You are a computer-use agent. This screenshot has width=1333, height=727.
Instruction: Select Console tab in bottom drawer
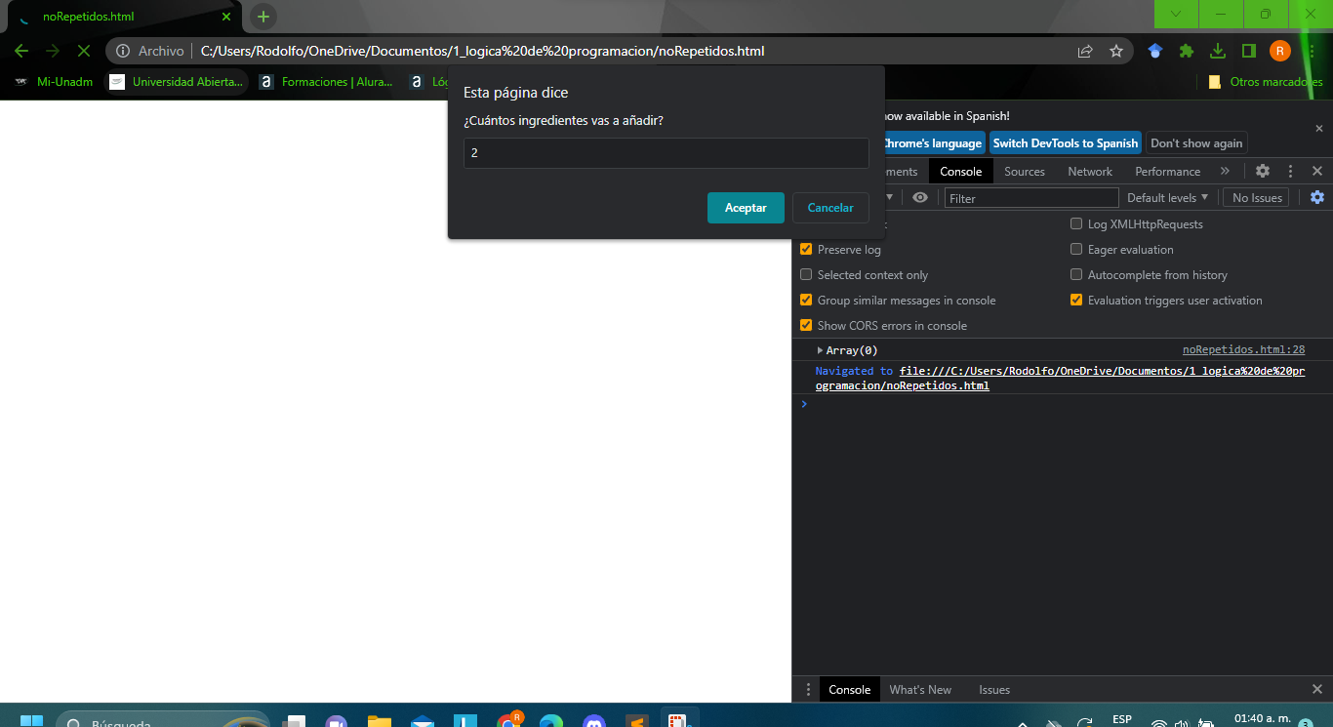tap(849, 689)
